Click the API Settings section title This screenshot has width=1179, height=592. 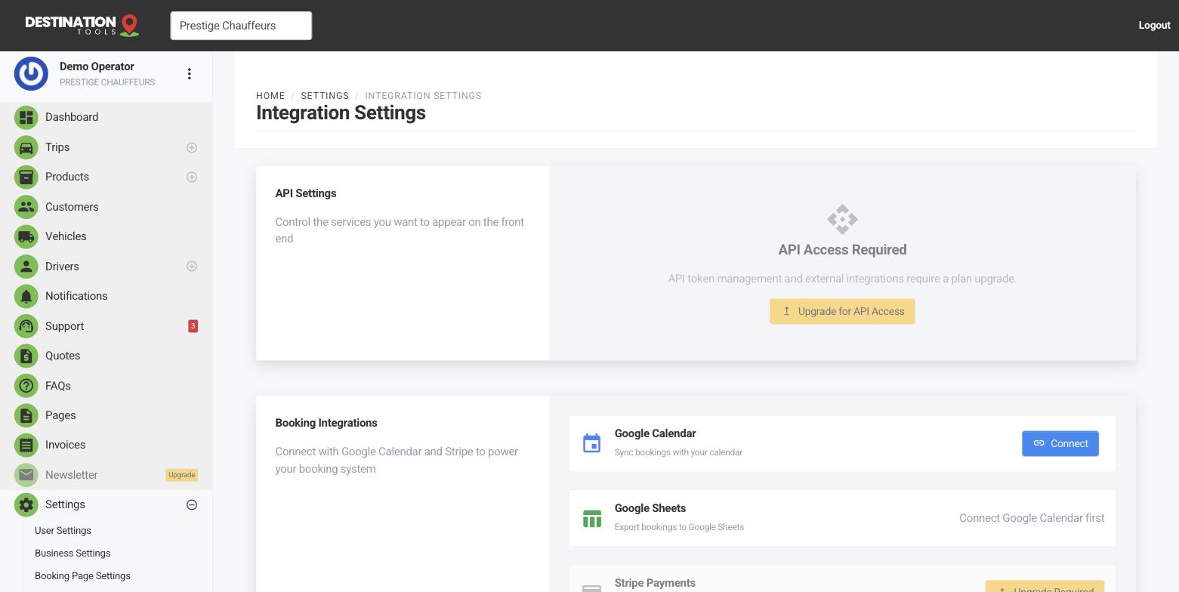pyautogui.click(x=306, y=193)
